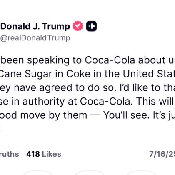Click the middle rounded action button below stats
This screenshot has width=175, height=175.
point(90,173)
